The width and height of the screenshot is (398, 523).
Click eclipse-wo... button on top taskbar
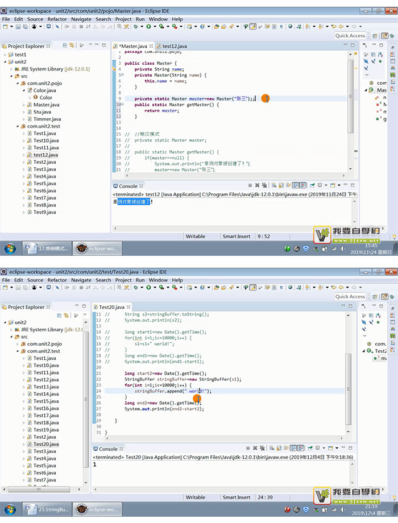coord(97,248)
